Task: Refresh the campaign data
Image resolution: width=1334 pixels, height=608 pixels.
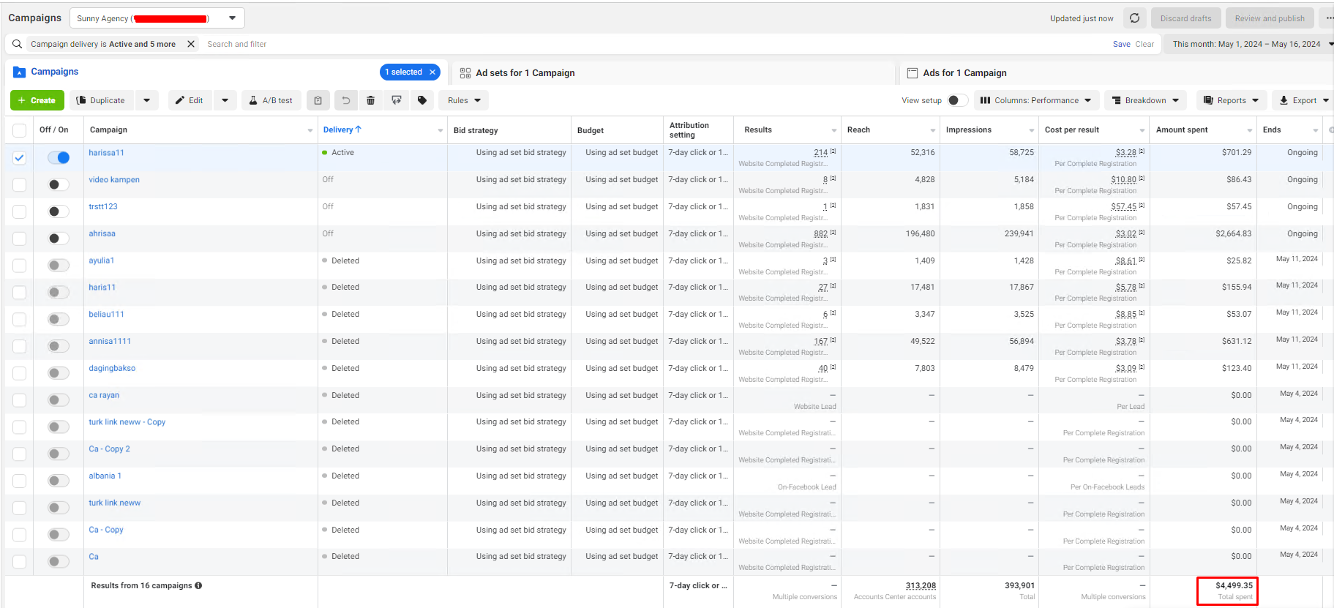Action: pyautogui.click(x=1134, y=18)
